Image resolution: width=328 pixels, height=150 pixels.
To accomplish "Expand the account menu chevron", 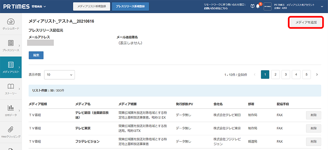I will (322, 7).
